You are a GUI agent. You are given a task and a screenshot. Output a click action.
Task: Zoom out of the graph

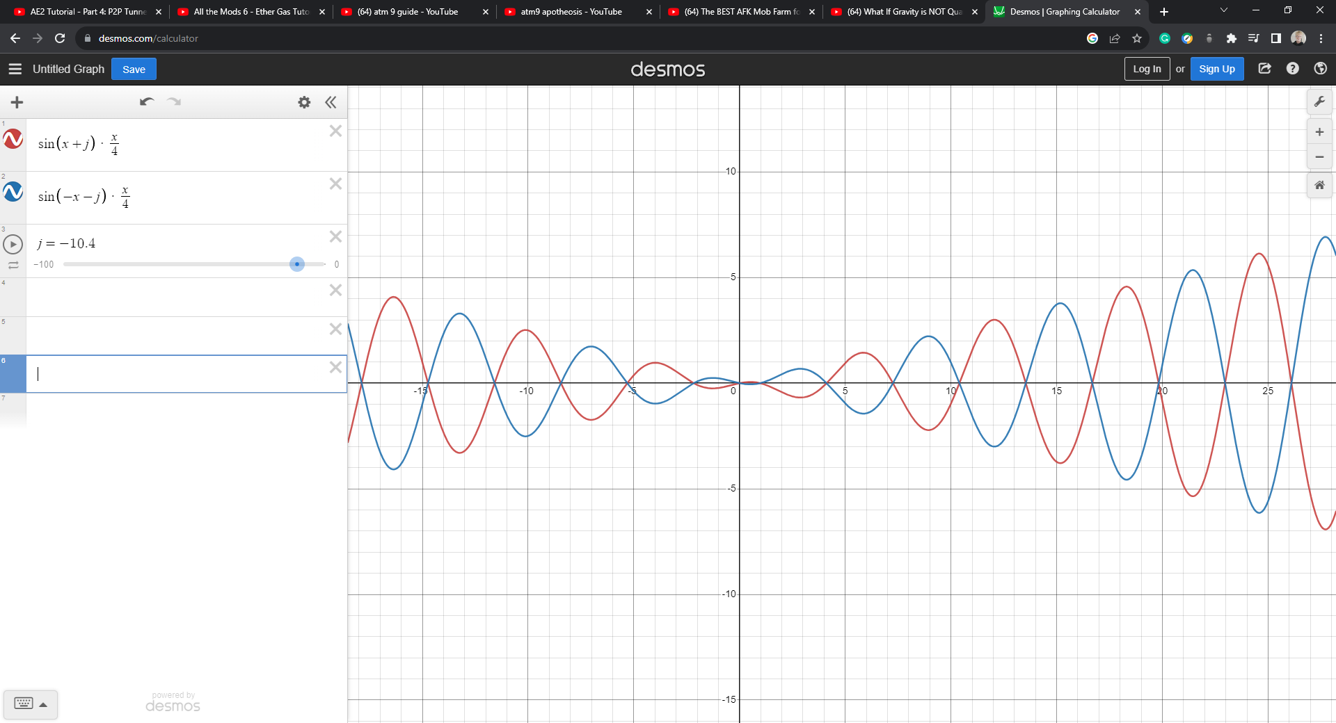click(1319, 157)
